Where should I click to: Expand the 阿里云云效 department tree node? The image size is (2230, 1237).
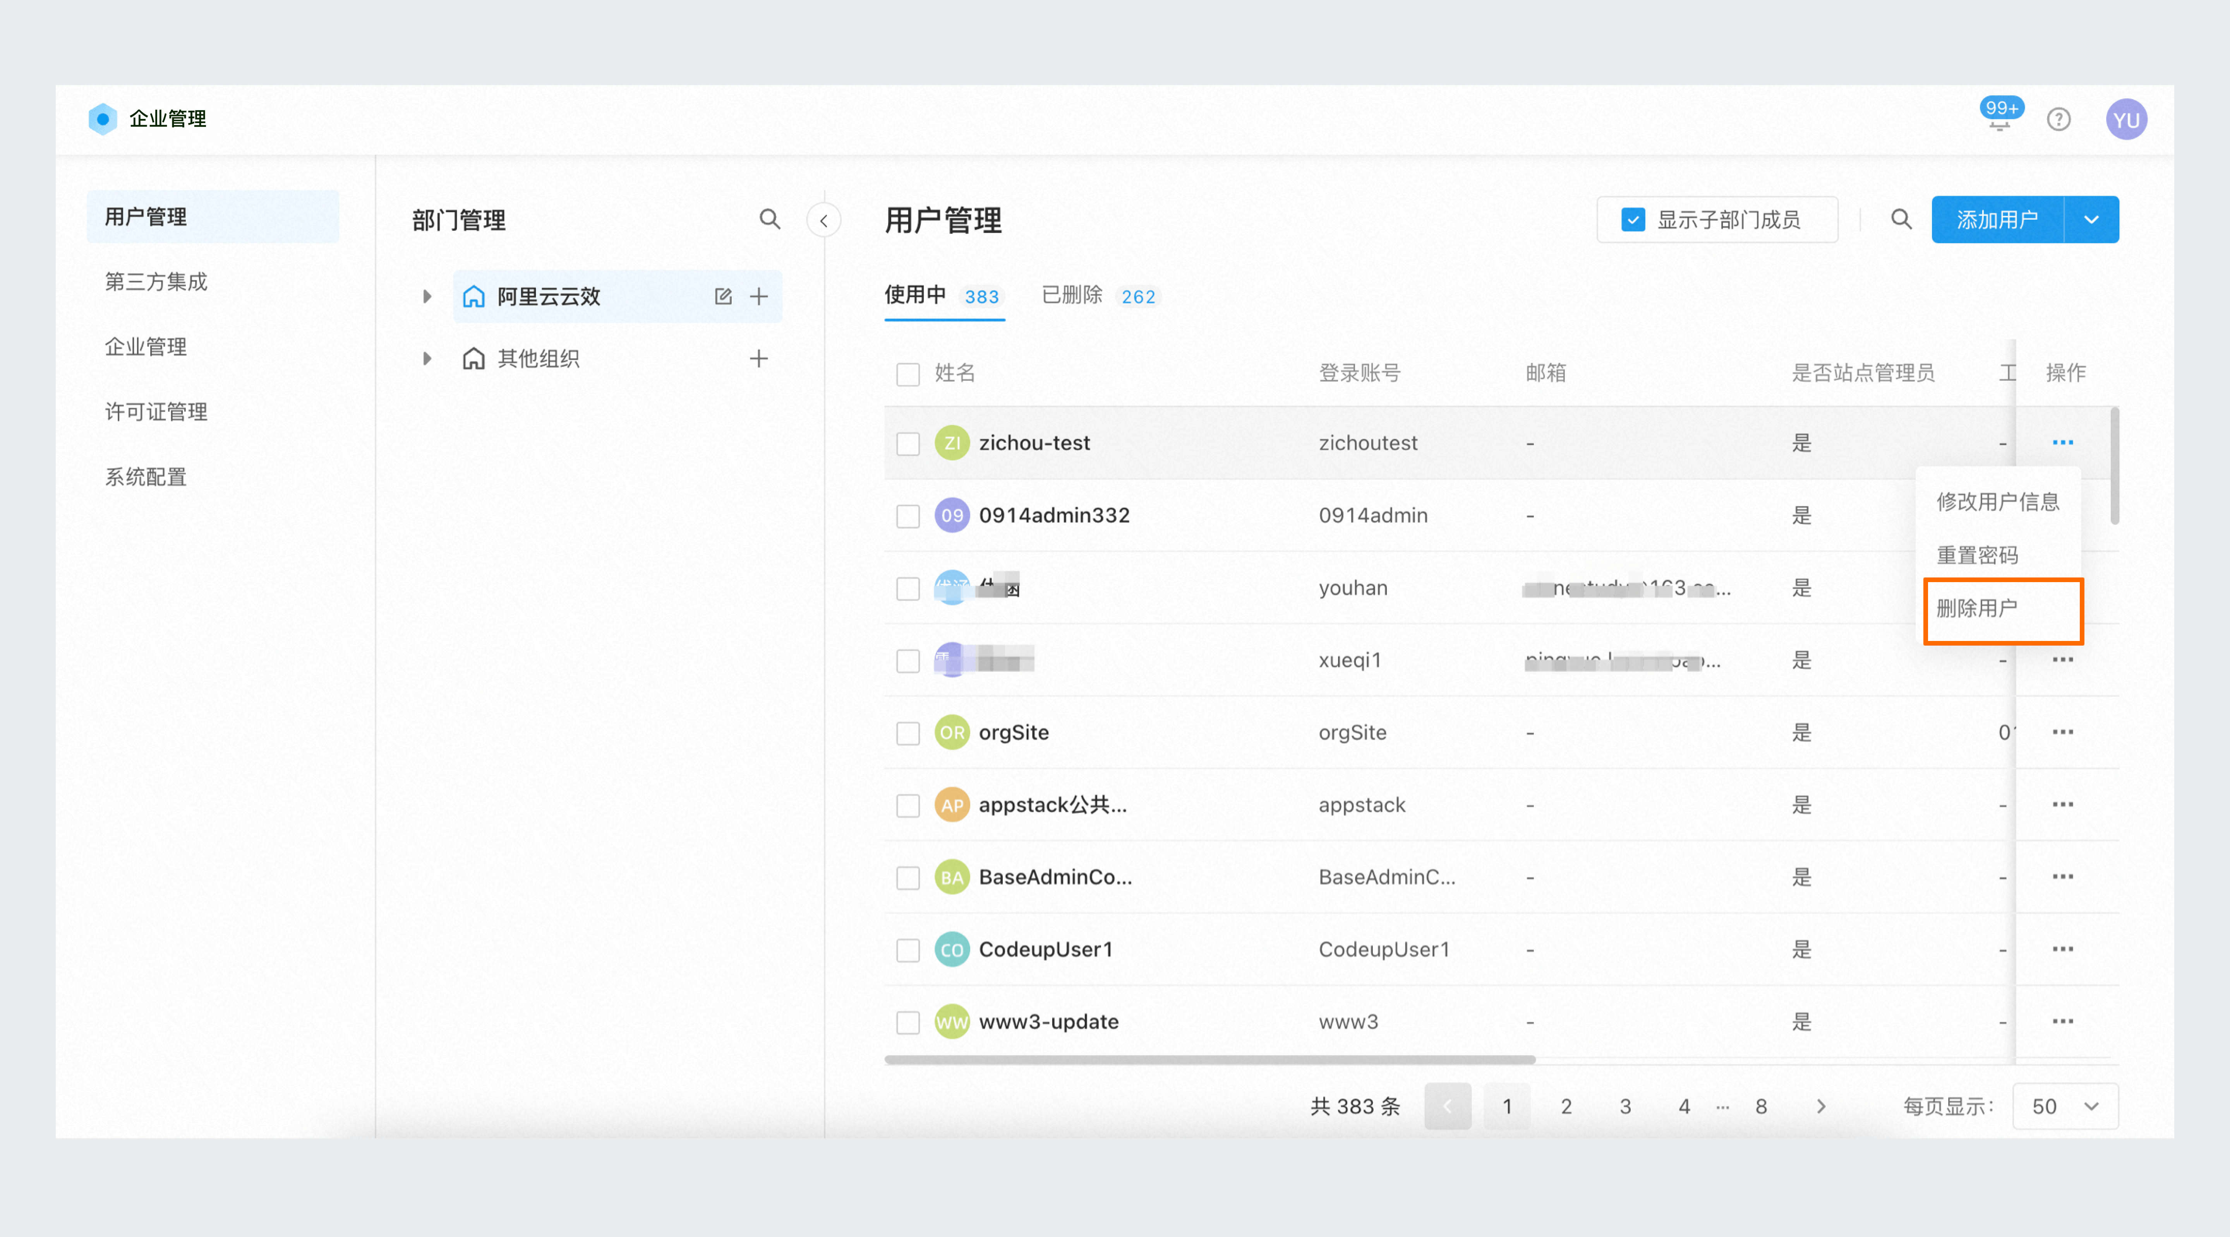click(427, 297)
